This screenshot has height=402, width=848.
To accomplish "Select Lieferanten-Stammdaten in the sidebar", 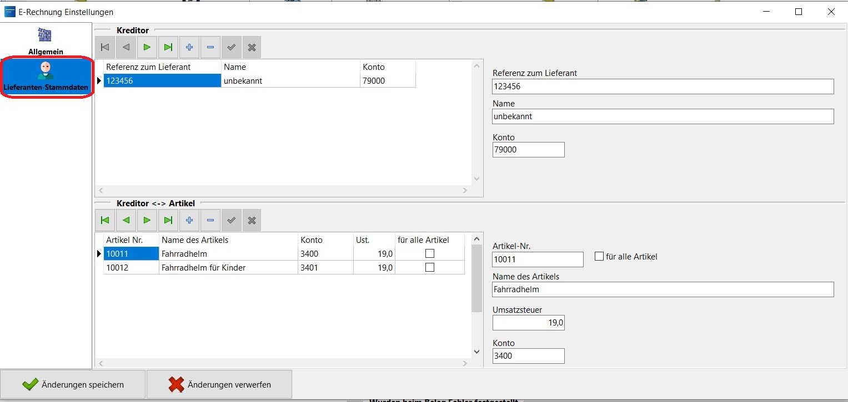I will pyautogui.click(x=46, y=77).
